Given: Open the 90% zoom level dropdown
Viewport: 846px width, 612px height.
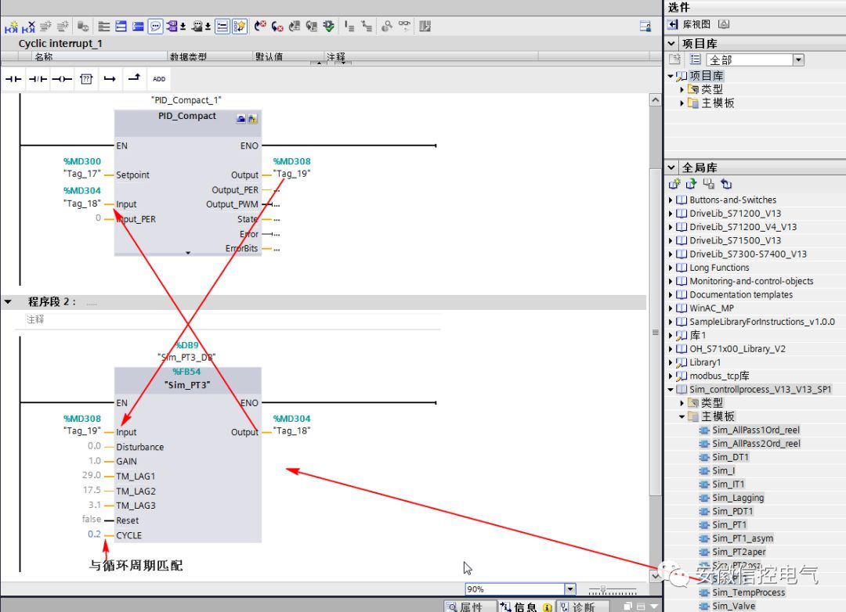Looking at the screenshot, I should [x=569, y=589].
